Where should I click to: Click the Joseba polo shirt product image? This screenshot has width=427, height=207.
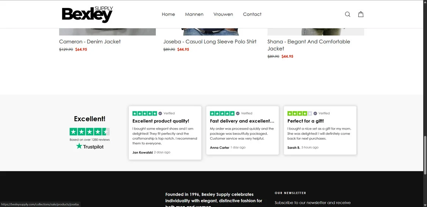pyautogui.click(x=210, y=32)
